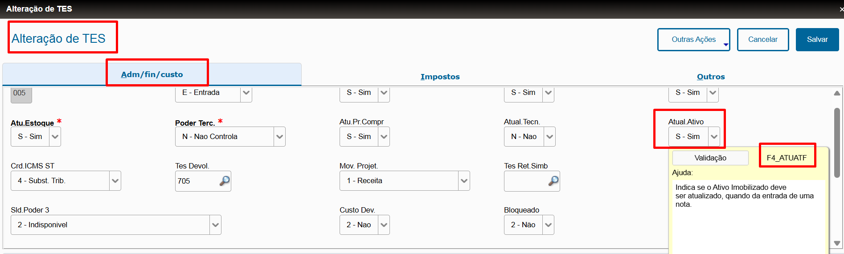Select the Adm/fin/custo tab
Screen dimensions: 844x254
click(x=152, y=74)
